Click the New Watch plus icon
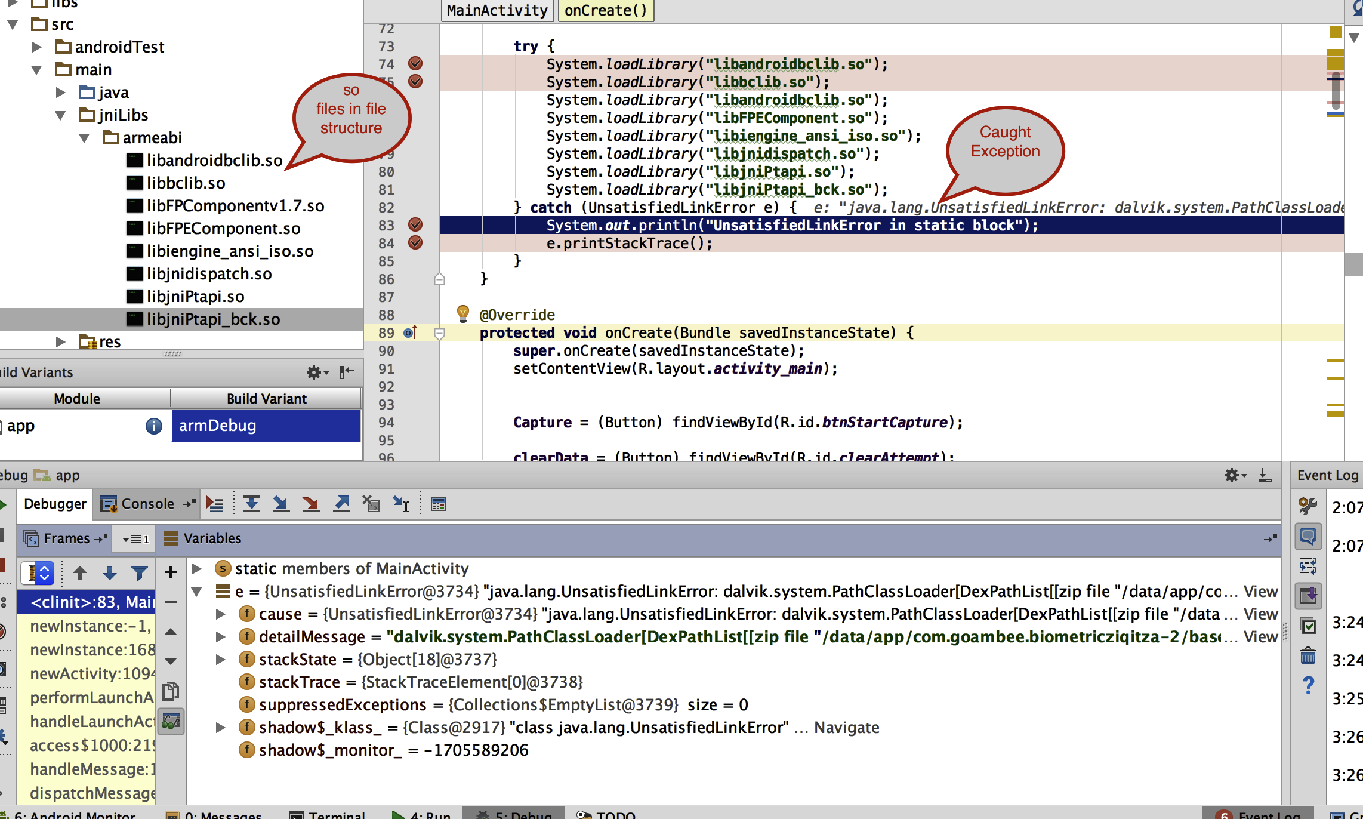This screenshot has height=819, width=1363. point(171,572)
